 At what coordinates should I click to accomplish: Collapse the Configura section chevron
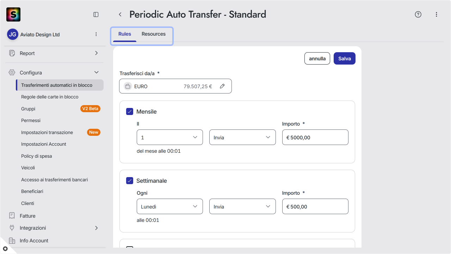click(97, 72)
